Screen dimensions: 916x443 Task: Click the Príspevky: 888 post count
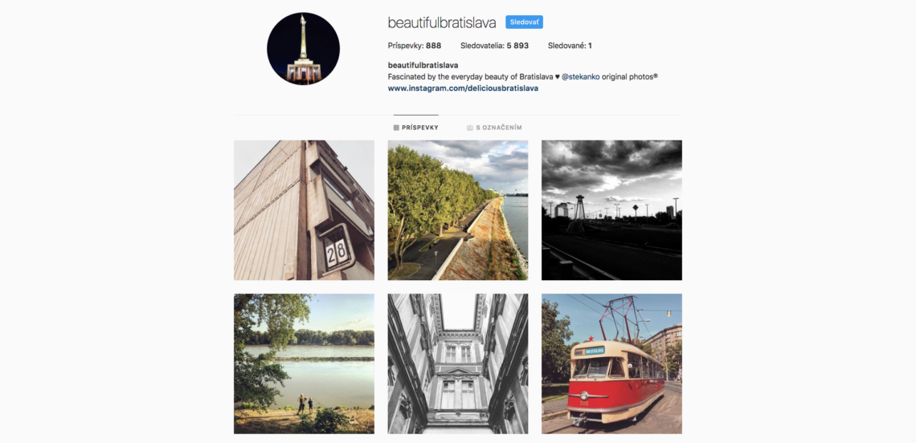coord(414,46)
